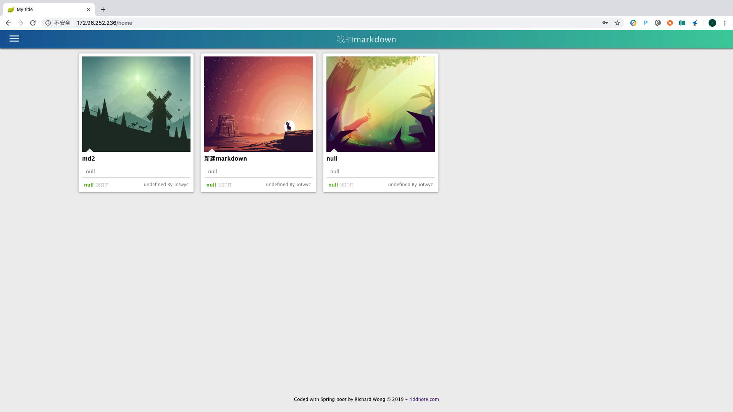Open Chrome three-dot menu

click(725, 23)
